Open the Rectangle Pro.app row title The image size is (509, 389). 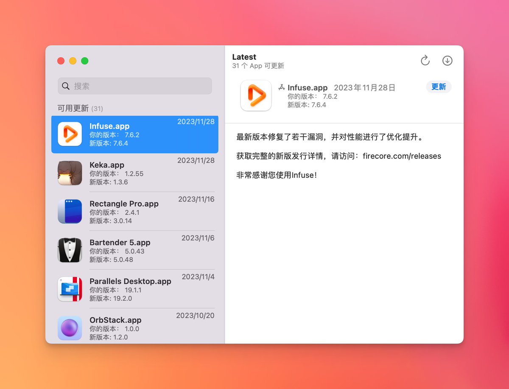click(124, 204)
